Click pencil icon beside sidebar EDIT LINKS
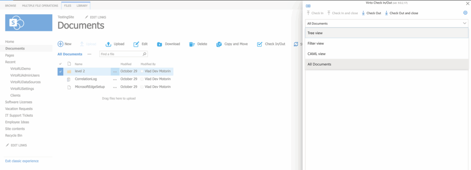The height and width of the screenshot is (170, 471). [7, 145]
